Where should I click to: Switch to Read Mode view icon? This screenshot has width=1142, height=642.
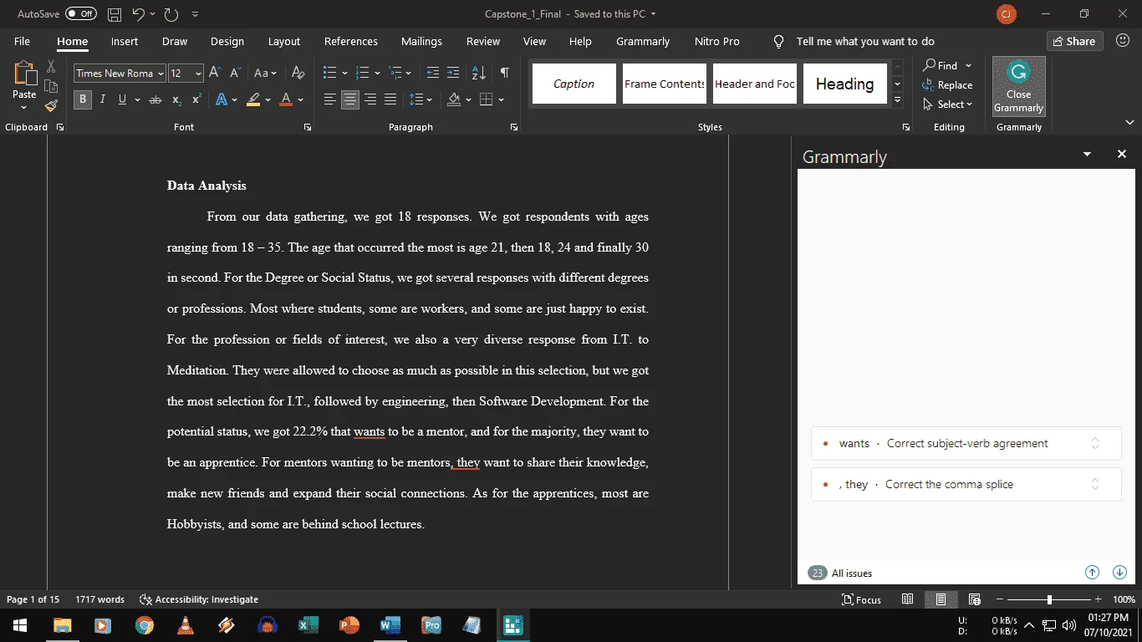907,599
